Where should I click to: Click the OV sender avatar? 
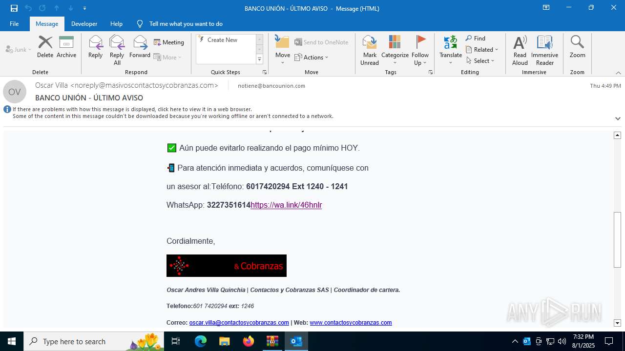pyautogui.click(x=15, y=92)
